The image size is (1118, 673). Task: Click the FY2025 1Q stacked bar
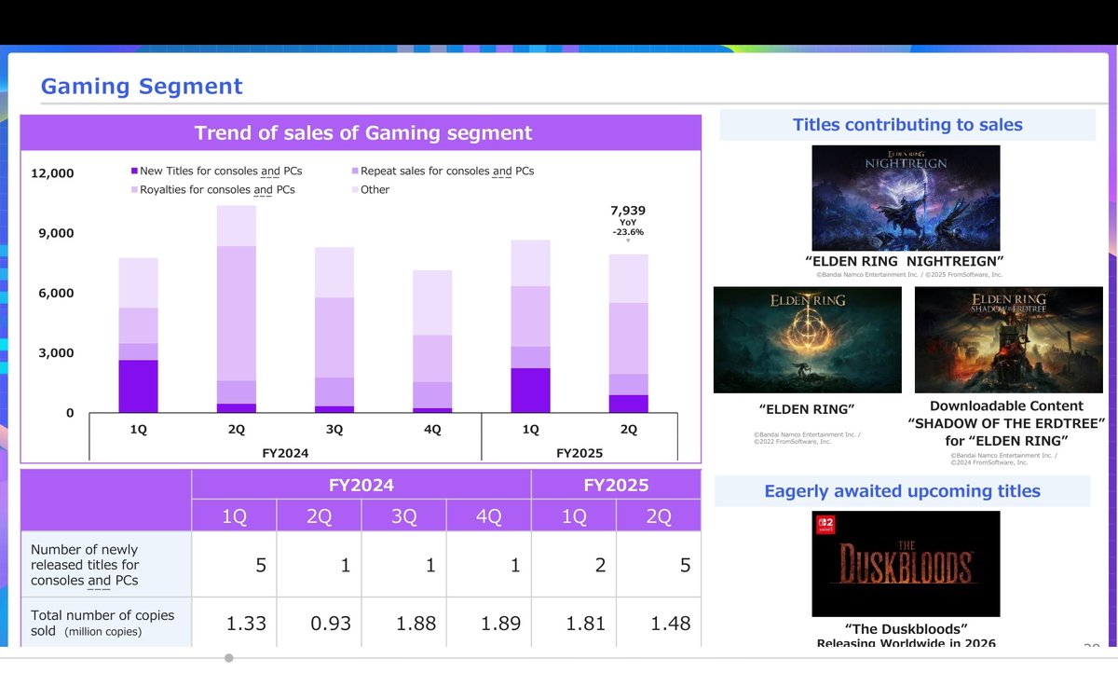[x=530, y=326]
